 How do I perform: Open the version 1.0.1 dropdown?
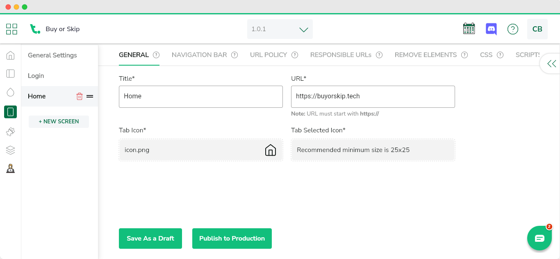click(280, 29)
